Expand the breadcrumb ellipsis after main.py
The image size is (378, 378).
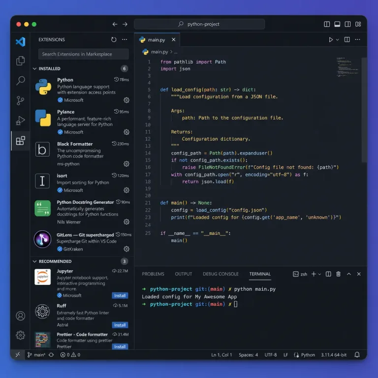click(176, 52)
